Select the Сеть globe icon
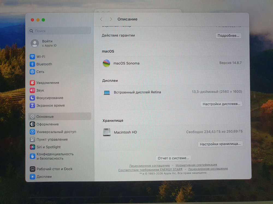273x204 pixels. (32, 72)
